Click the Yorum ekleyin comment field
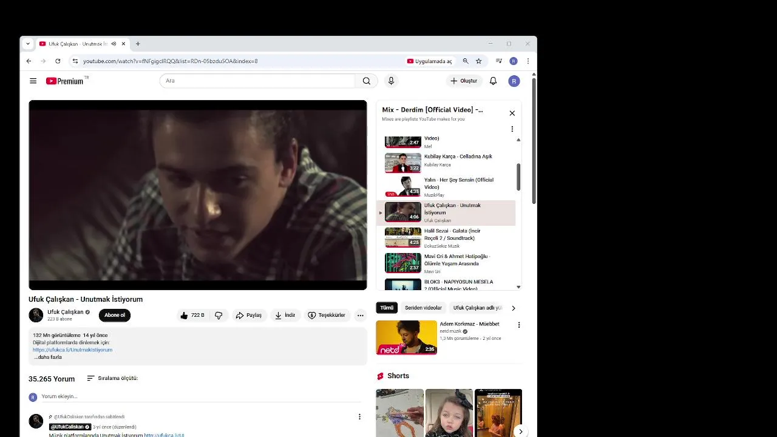Viewport: 777px width, 437px height. (200, 397)
